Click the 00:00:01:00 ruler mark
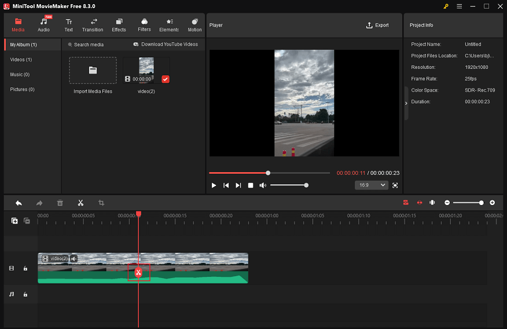Image resolution: width=507 pixels, height=329 pixels. click(267, 215)
